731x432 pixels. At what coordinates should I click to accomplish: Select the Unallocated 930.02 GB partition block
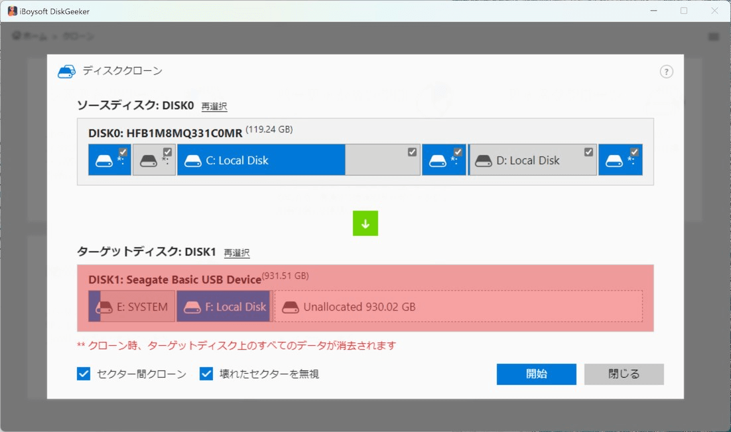tap(458, 306)
